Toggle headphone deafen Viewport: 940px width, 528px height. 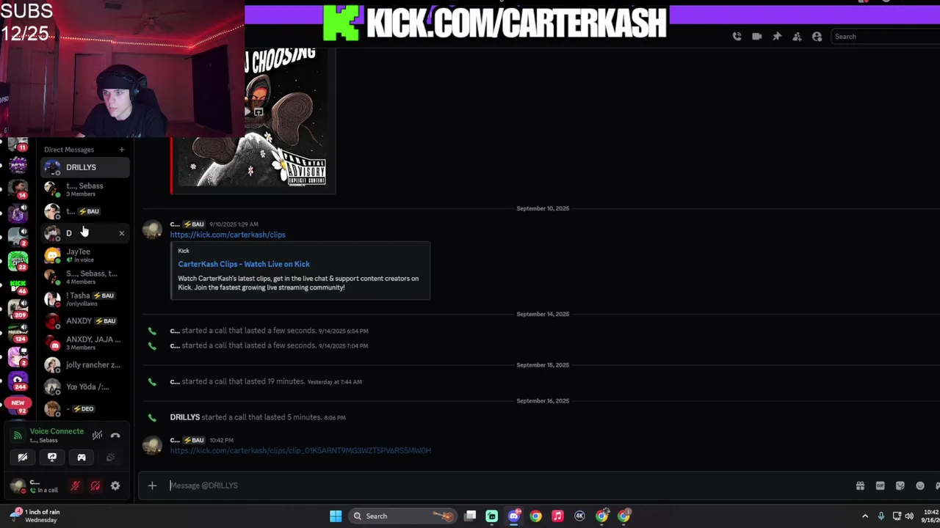tap(95, 485)
